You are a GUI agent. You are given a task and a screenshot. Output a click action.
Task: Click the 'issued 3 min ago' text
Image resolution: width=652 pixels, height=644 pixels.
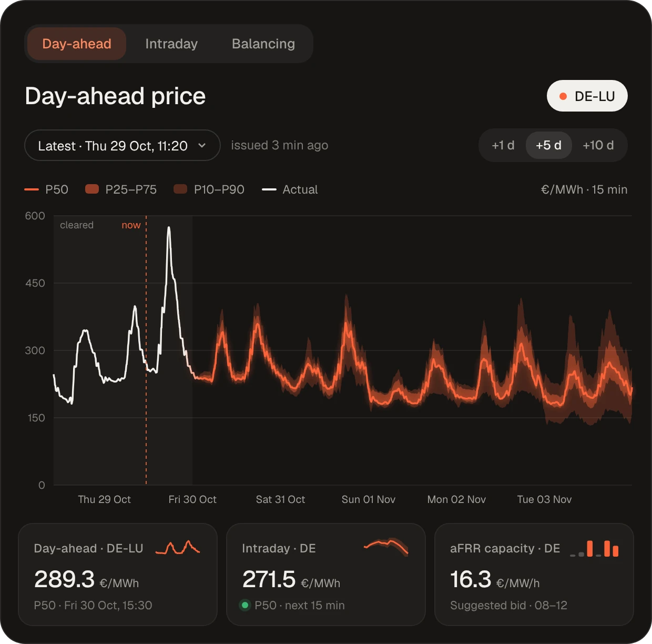coord(280,145)
